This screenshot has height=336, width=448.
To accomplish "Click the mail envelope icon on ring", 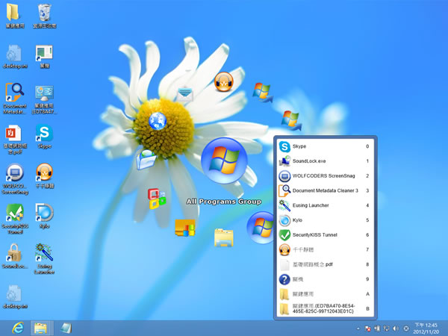I will pos(185,94).
